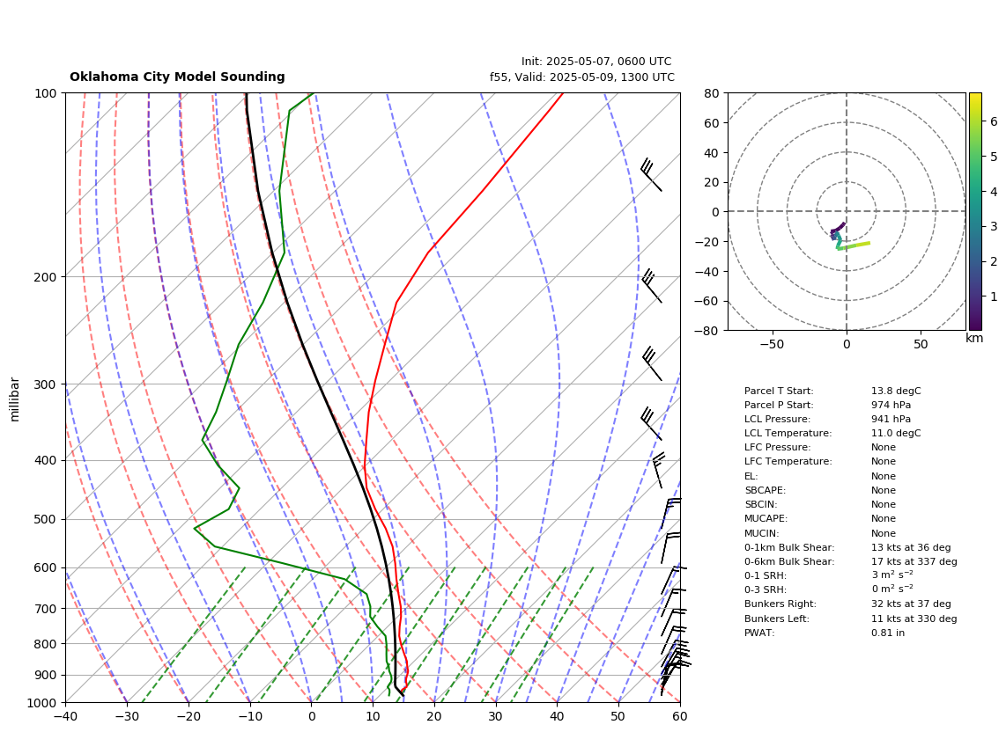Click the yellow-green end of hodograph line
This screenshot has width=1006, height=732.
(x=865, y=245)
